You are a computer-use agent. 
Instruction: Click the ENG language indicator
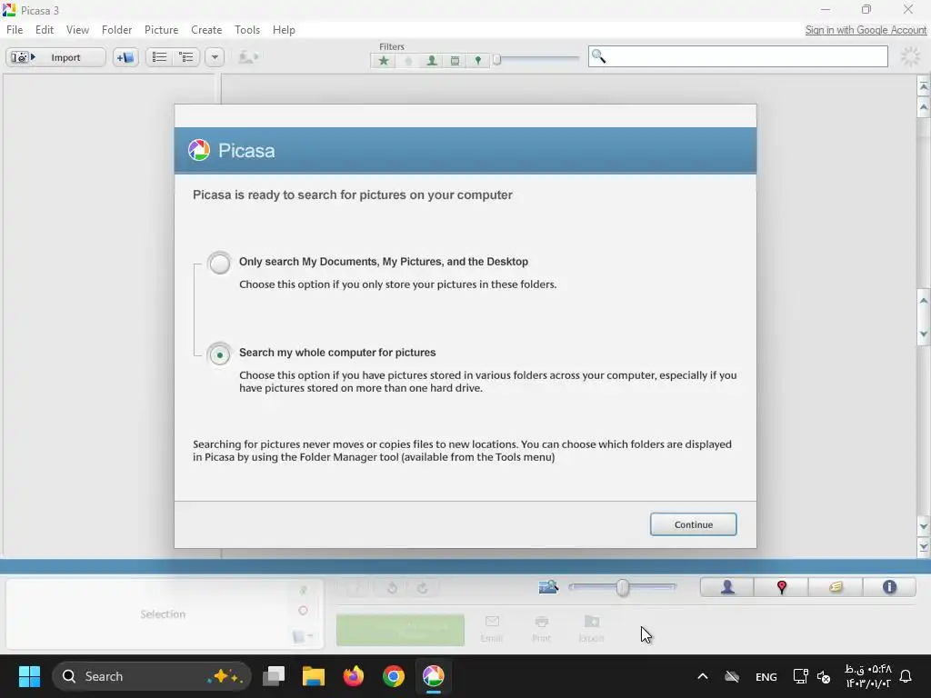tap(766, 676)
